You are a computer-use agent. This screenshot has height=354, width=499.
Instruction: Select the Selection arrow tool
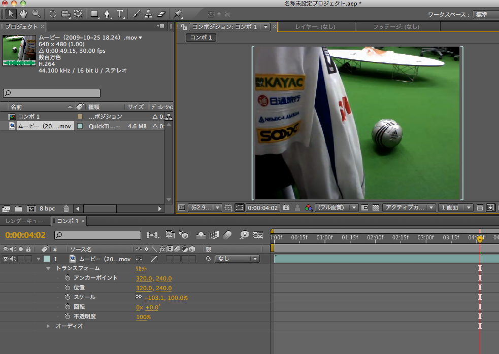11,14
